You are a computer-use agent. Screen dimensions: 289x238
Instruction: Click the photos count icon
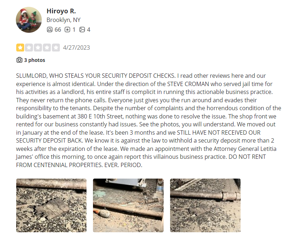82,30
